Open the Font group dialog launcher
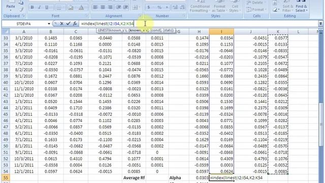This screenshot has width=325, height=183. [x=87, y=16]
